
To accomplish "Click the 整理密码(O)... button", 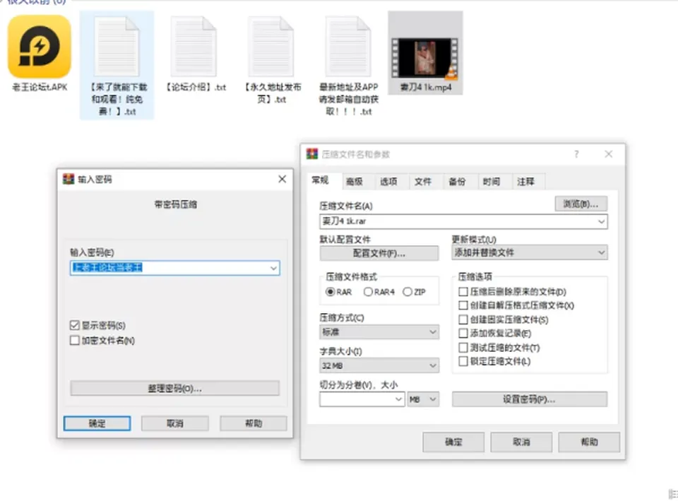I will (174, 388).
